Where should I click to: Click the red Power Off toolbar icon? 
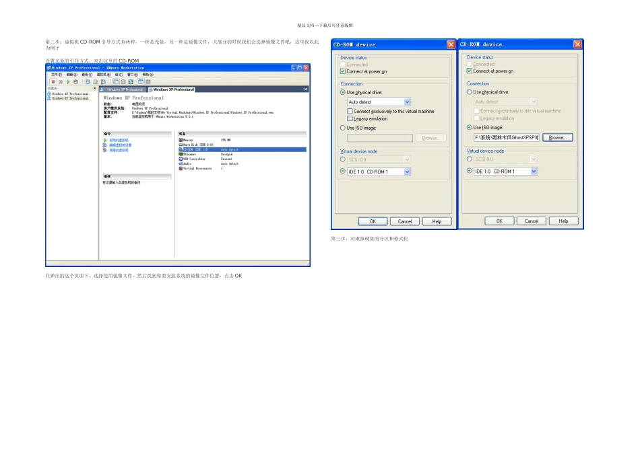(53, 82)
